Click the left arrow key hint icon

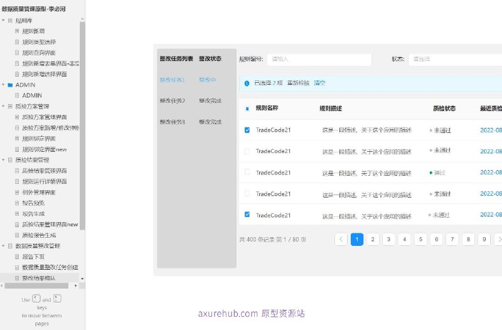click(x=36, y=299)
